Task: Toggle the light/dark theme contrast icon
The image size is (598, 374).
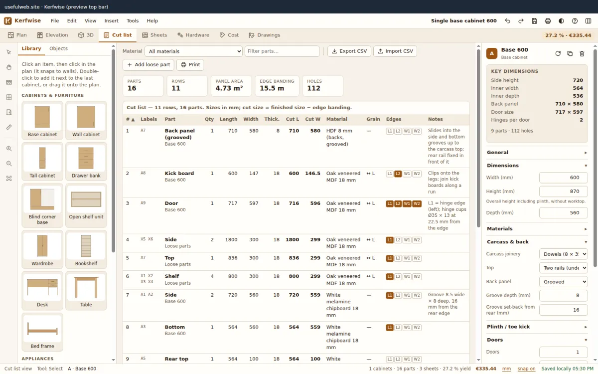Action: 561,21
